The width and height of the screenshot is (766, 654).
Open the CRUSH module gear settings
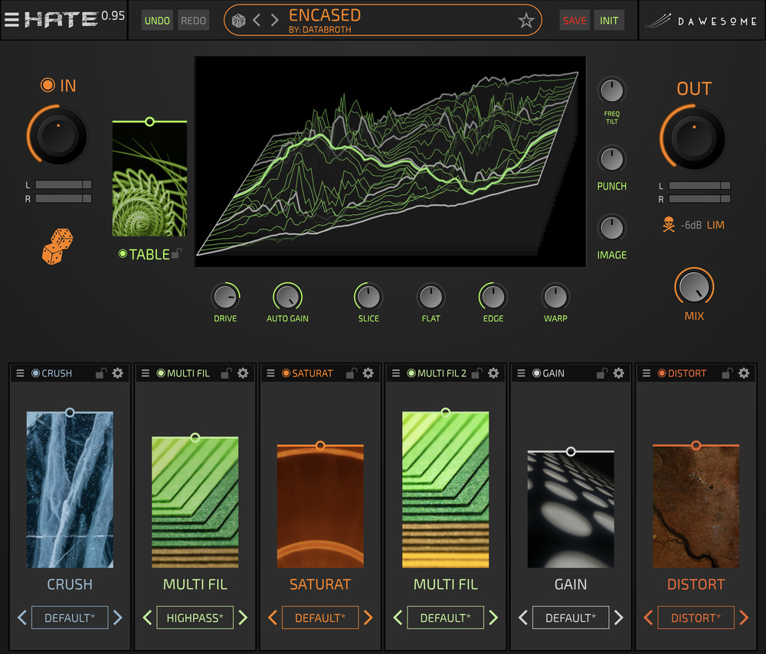tap(118, 373)
